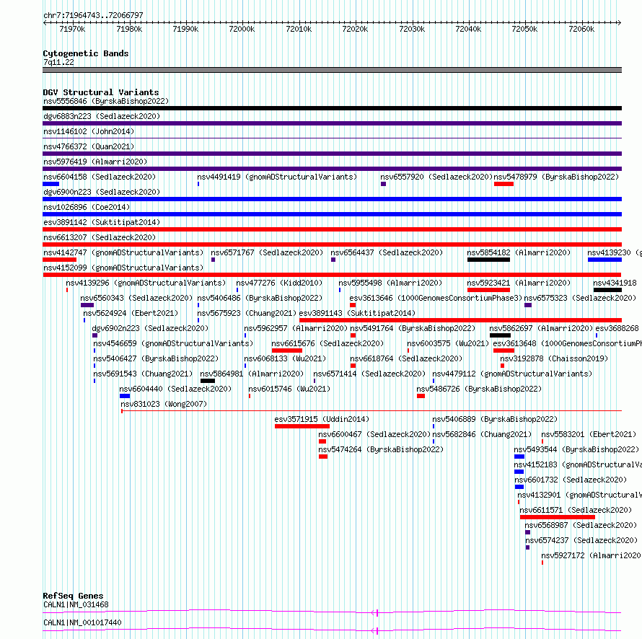
Task: Click the red bar under nsv4142747
Action: pos(59,260)
